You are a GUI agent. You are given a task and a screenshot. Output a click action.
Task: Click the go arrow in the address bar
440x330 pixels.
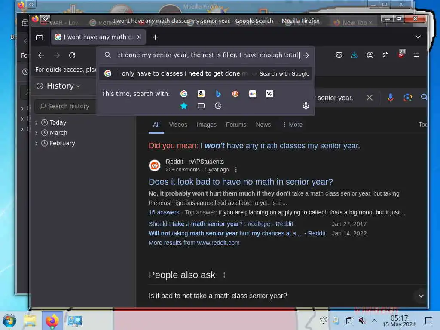[x=306, y=55]
